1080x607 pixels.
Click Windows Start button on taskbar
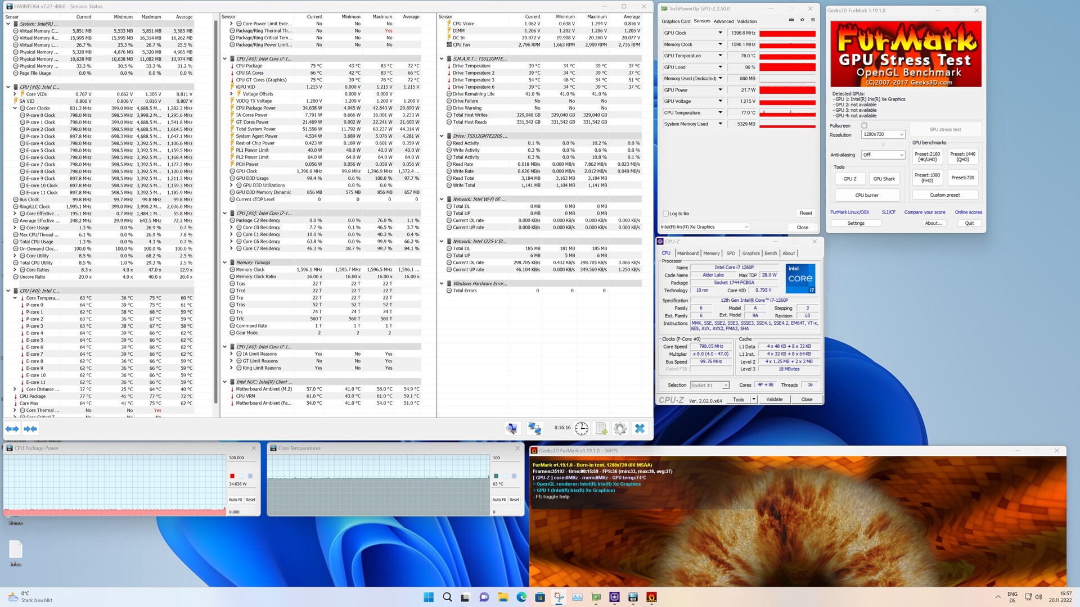[x=429, y=597]
